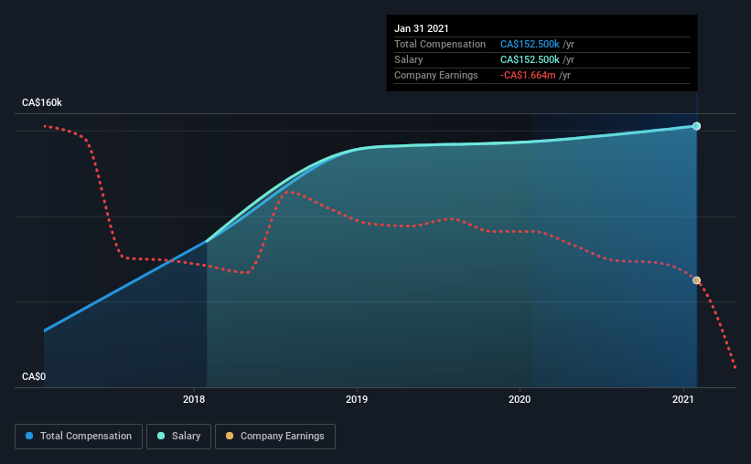Click the Jan 31 2021 tooltip date
The width and height of the screenshot is (751, 464).
pyautogui.click(x=421, y=28)
